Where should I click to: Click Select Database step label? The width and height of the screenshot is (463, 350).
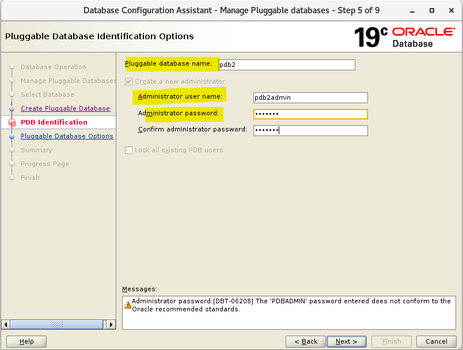47,95
